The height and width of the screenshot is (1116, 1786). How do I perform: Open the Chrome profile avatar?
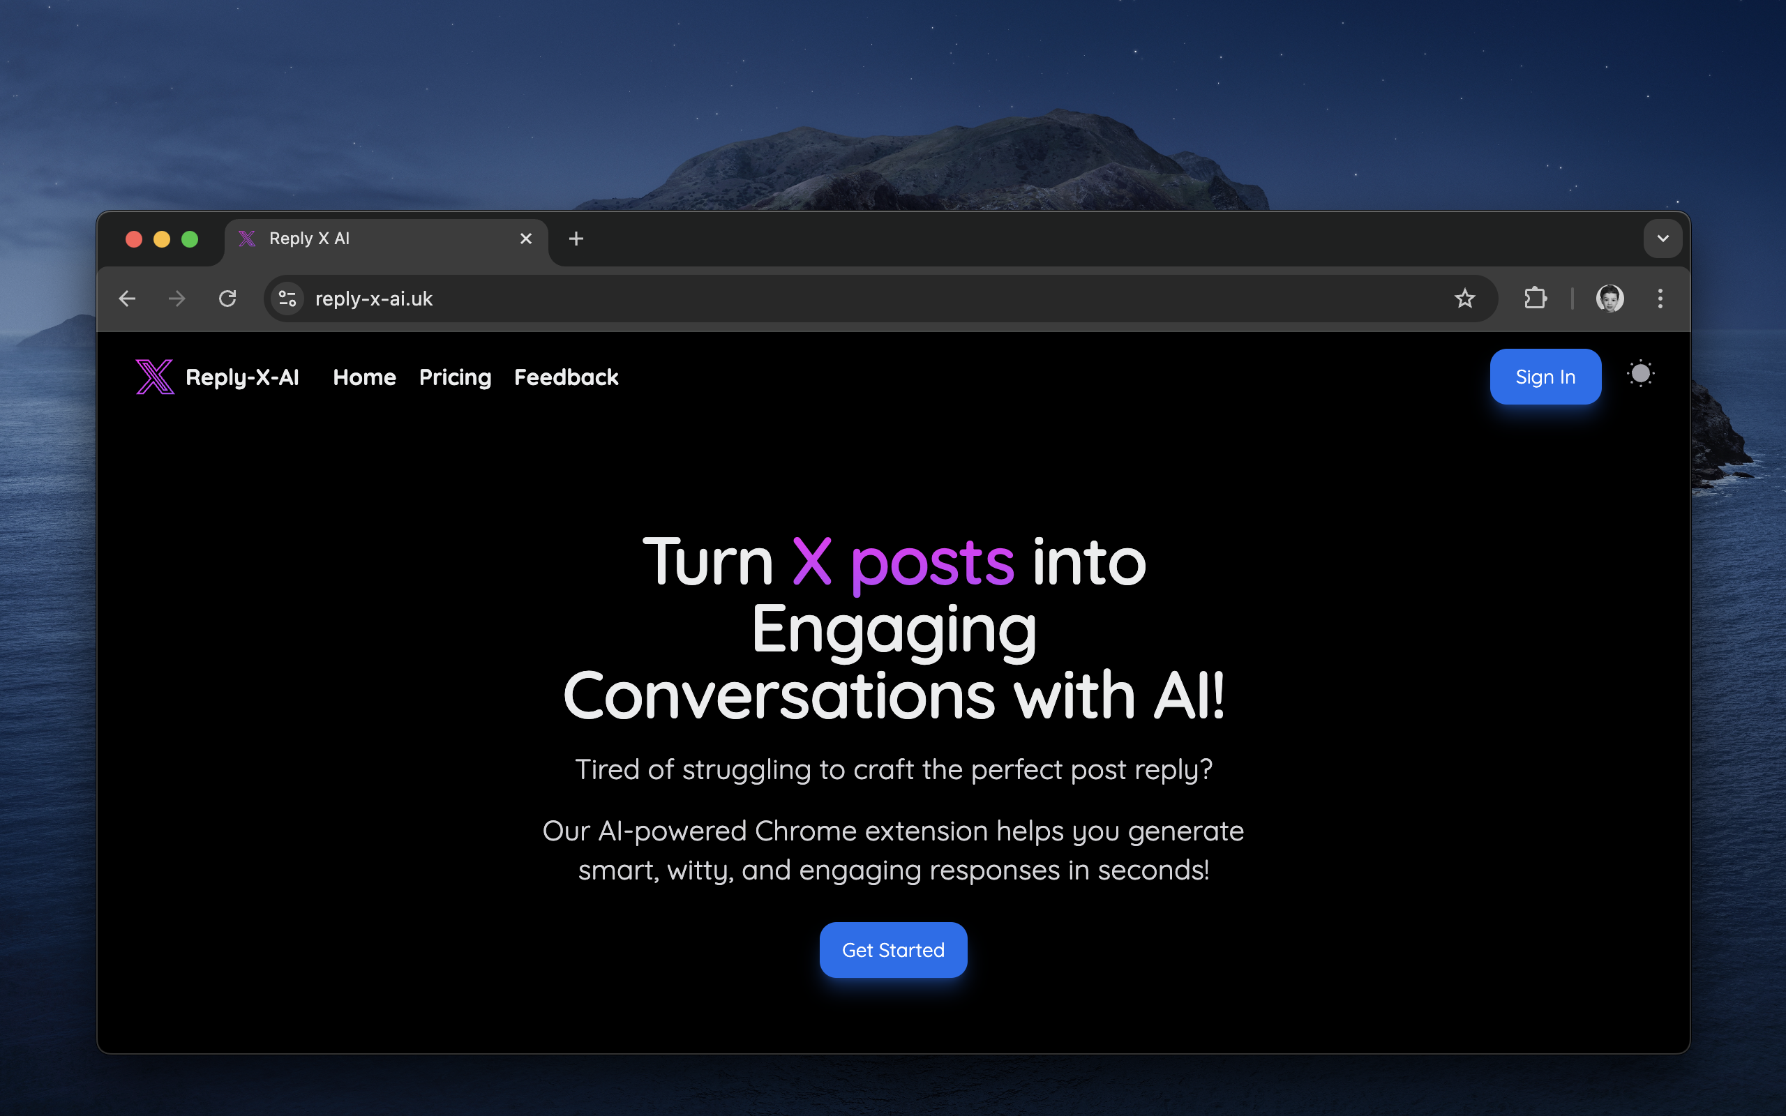point(1609,299)
